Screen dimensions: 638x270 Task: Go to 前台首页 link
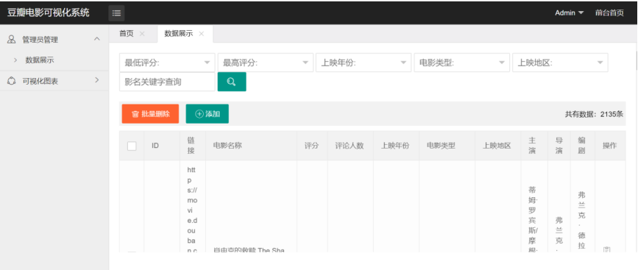point(609,13)
